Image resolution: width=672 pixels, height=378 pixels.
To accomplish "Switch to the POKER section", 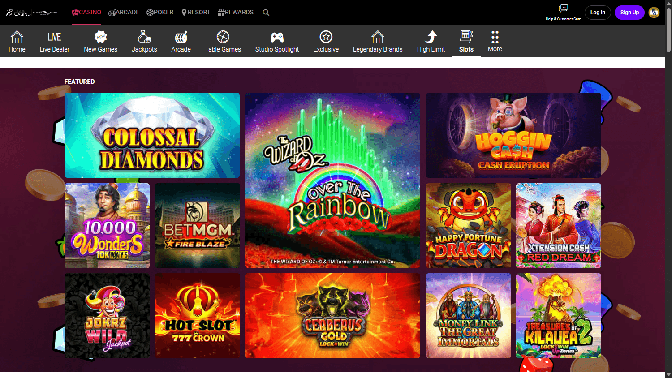I will 160,12.
